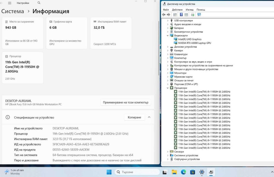Click the Опашки за печат printer icon
274x177 pixels.
(172, 80)
